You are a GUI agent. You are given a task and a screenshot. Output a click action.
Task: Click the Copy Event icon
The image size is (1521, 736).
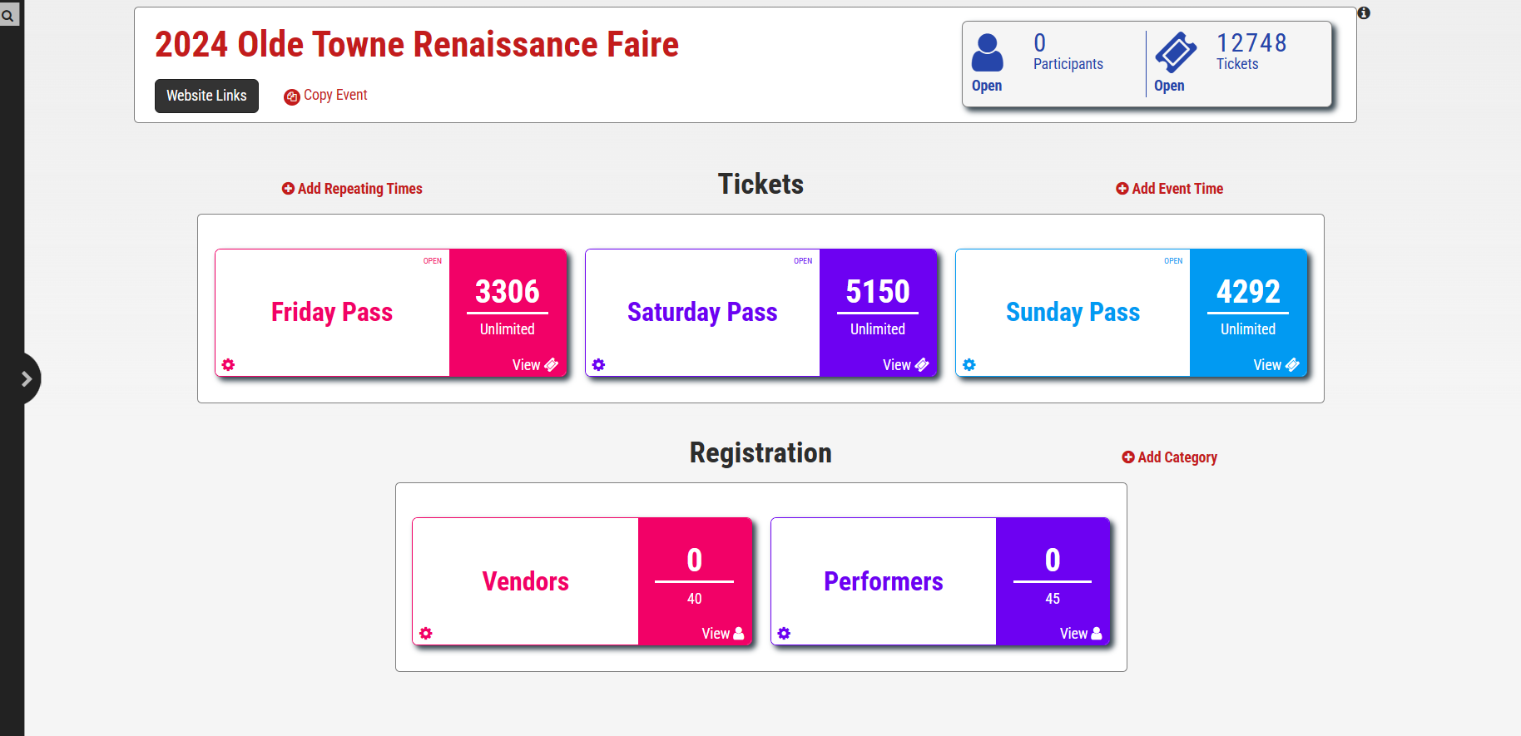click(x=291, y=96)
